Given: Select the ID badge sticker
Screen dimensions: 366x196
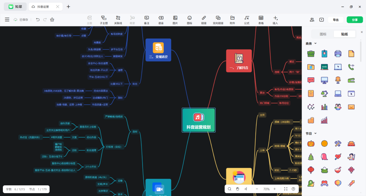Looking at the screenshot, I should click(324, 54).
